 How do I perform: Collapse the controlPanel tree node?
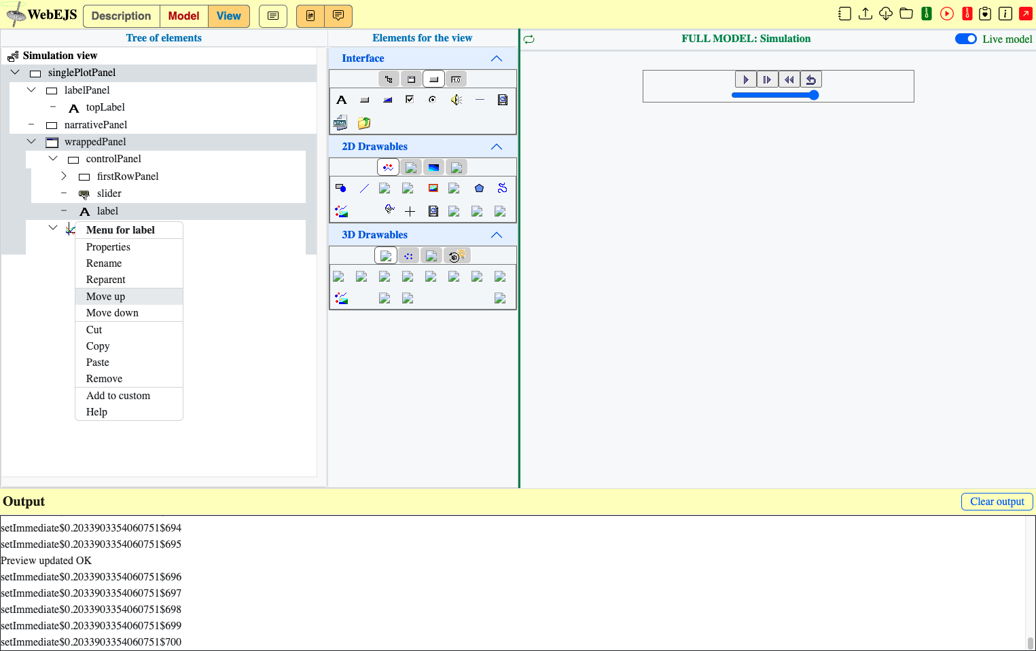tap(53, 158)
